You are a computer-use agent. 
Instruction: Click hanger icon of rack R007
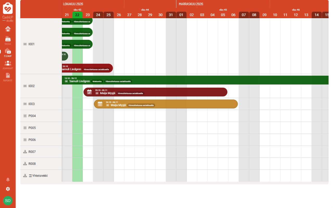[25, 152]
